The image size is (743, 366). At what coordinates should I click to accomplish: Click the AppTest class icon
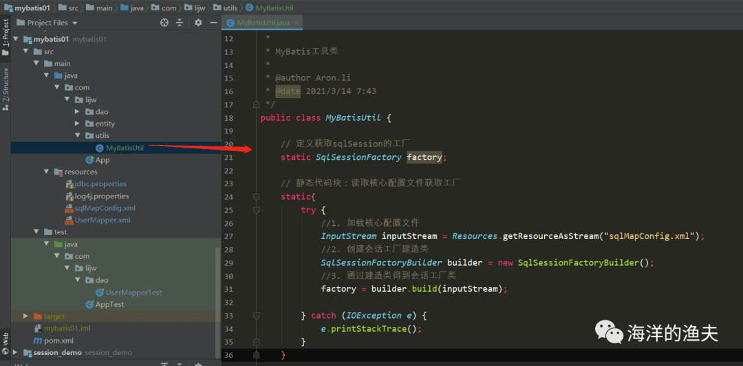[89, 304]
